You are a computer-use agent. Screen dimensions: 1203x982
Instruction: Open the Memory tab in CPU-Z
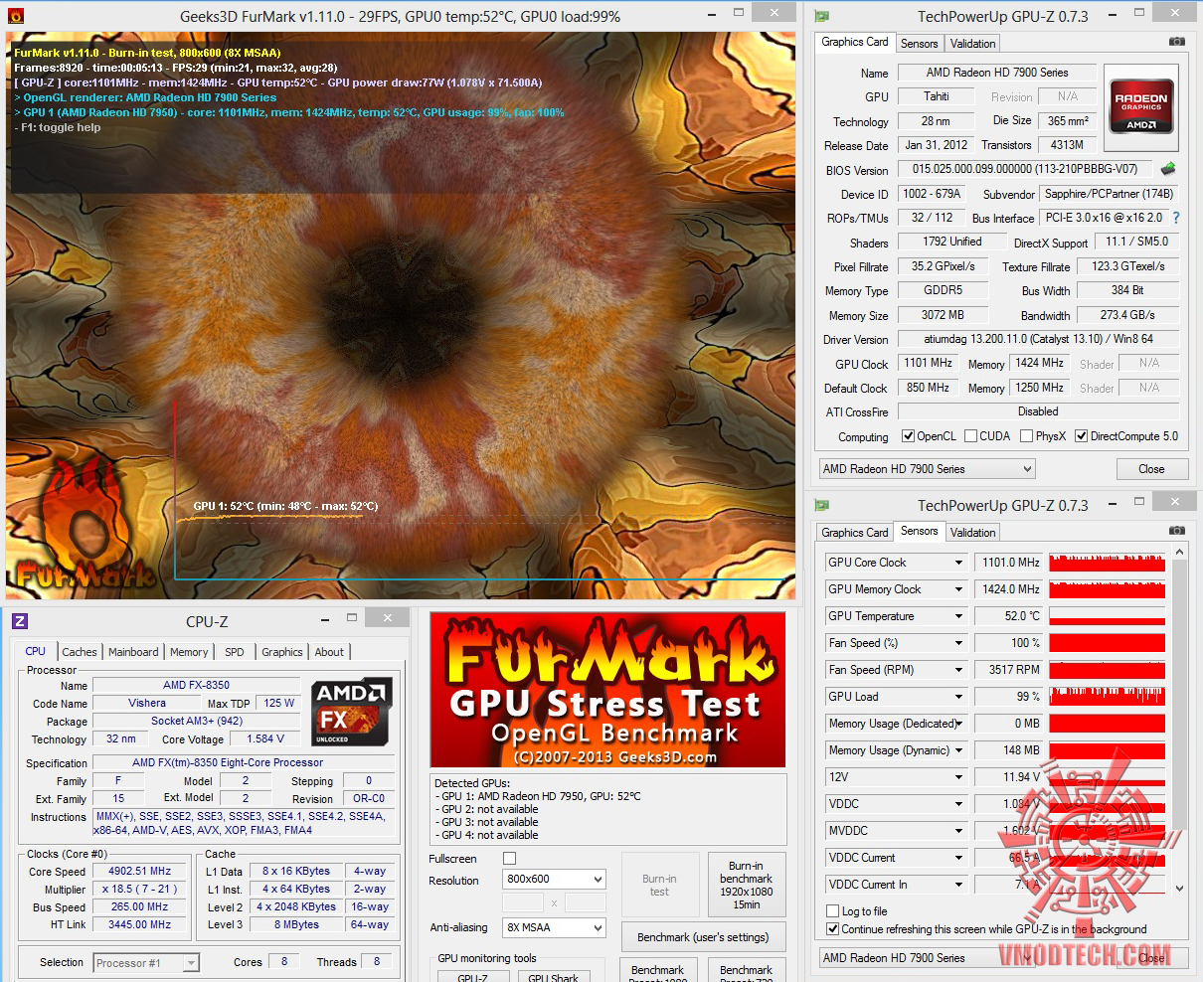coord(189,652)
